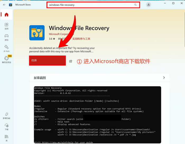
Task: Click the Windows File Recovery app icon
Action: [37, 33]
